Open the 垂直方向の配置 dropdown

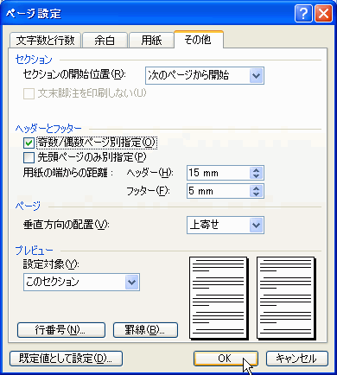226,225
